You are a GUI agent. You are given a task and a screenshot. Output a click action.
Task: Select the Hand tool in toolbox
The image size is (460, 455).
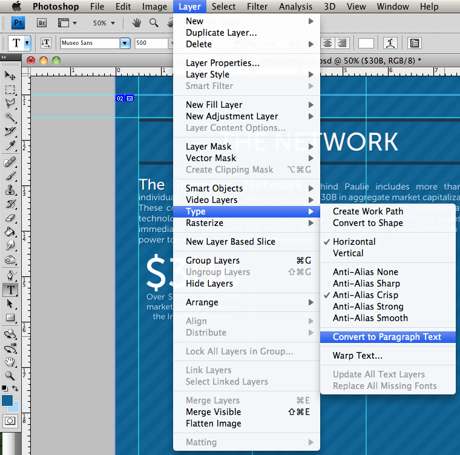[10, 362]
